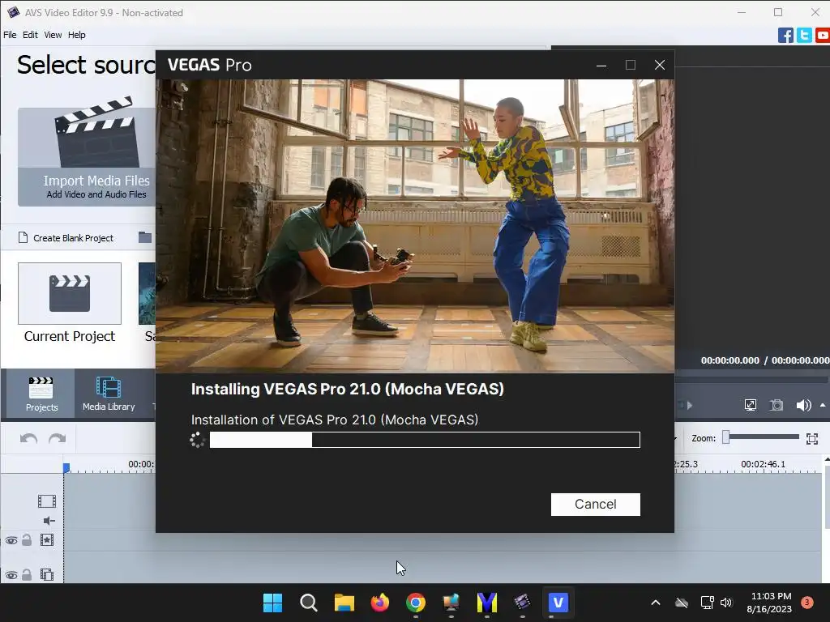Mute preview with the speaker icon
This screenshot has height=622, width=830.
coord(803,405)
